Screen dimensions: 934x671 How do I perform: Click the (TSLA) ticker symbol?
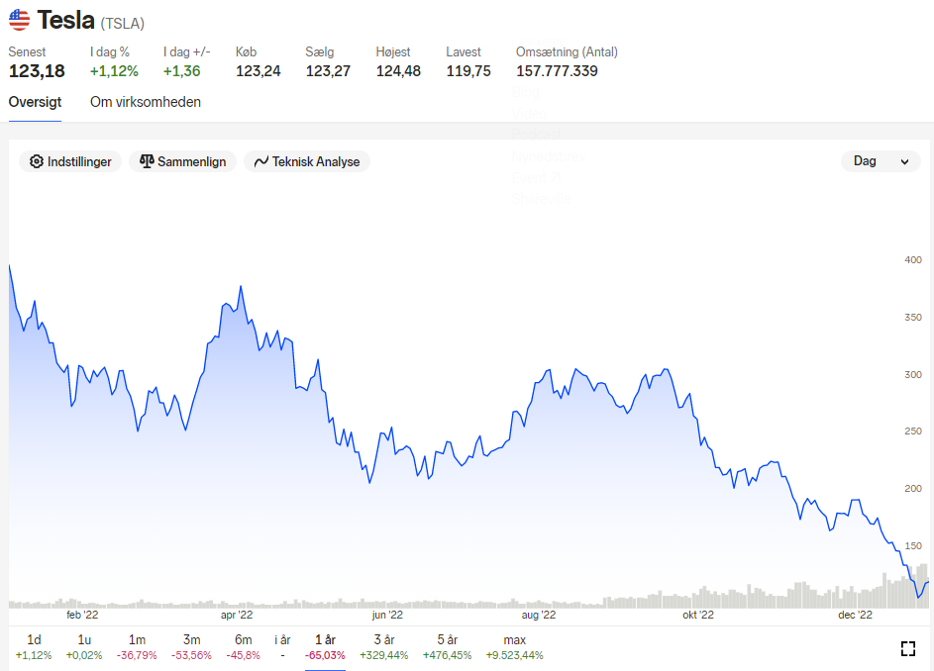pyautogui.click(x=122, y=23)
